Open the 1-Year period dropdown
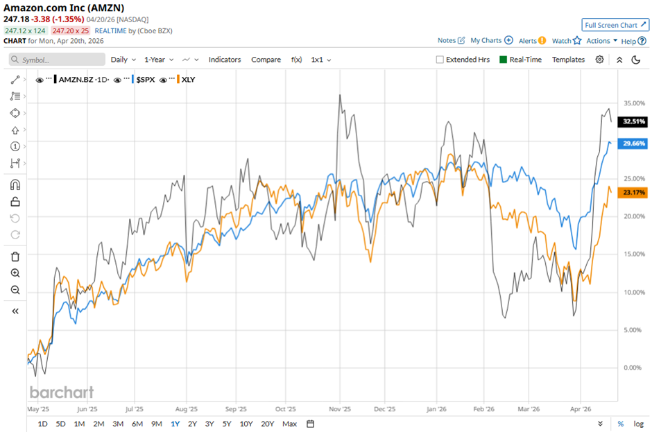This screenshot has width=652, height=432. 159,60
